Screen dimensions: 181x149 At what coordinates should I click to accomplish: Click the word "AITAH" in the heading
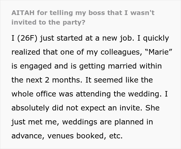click(x=23, y=13)
